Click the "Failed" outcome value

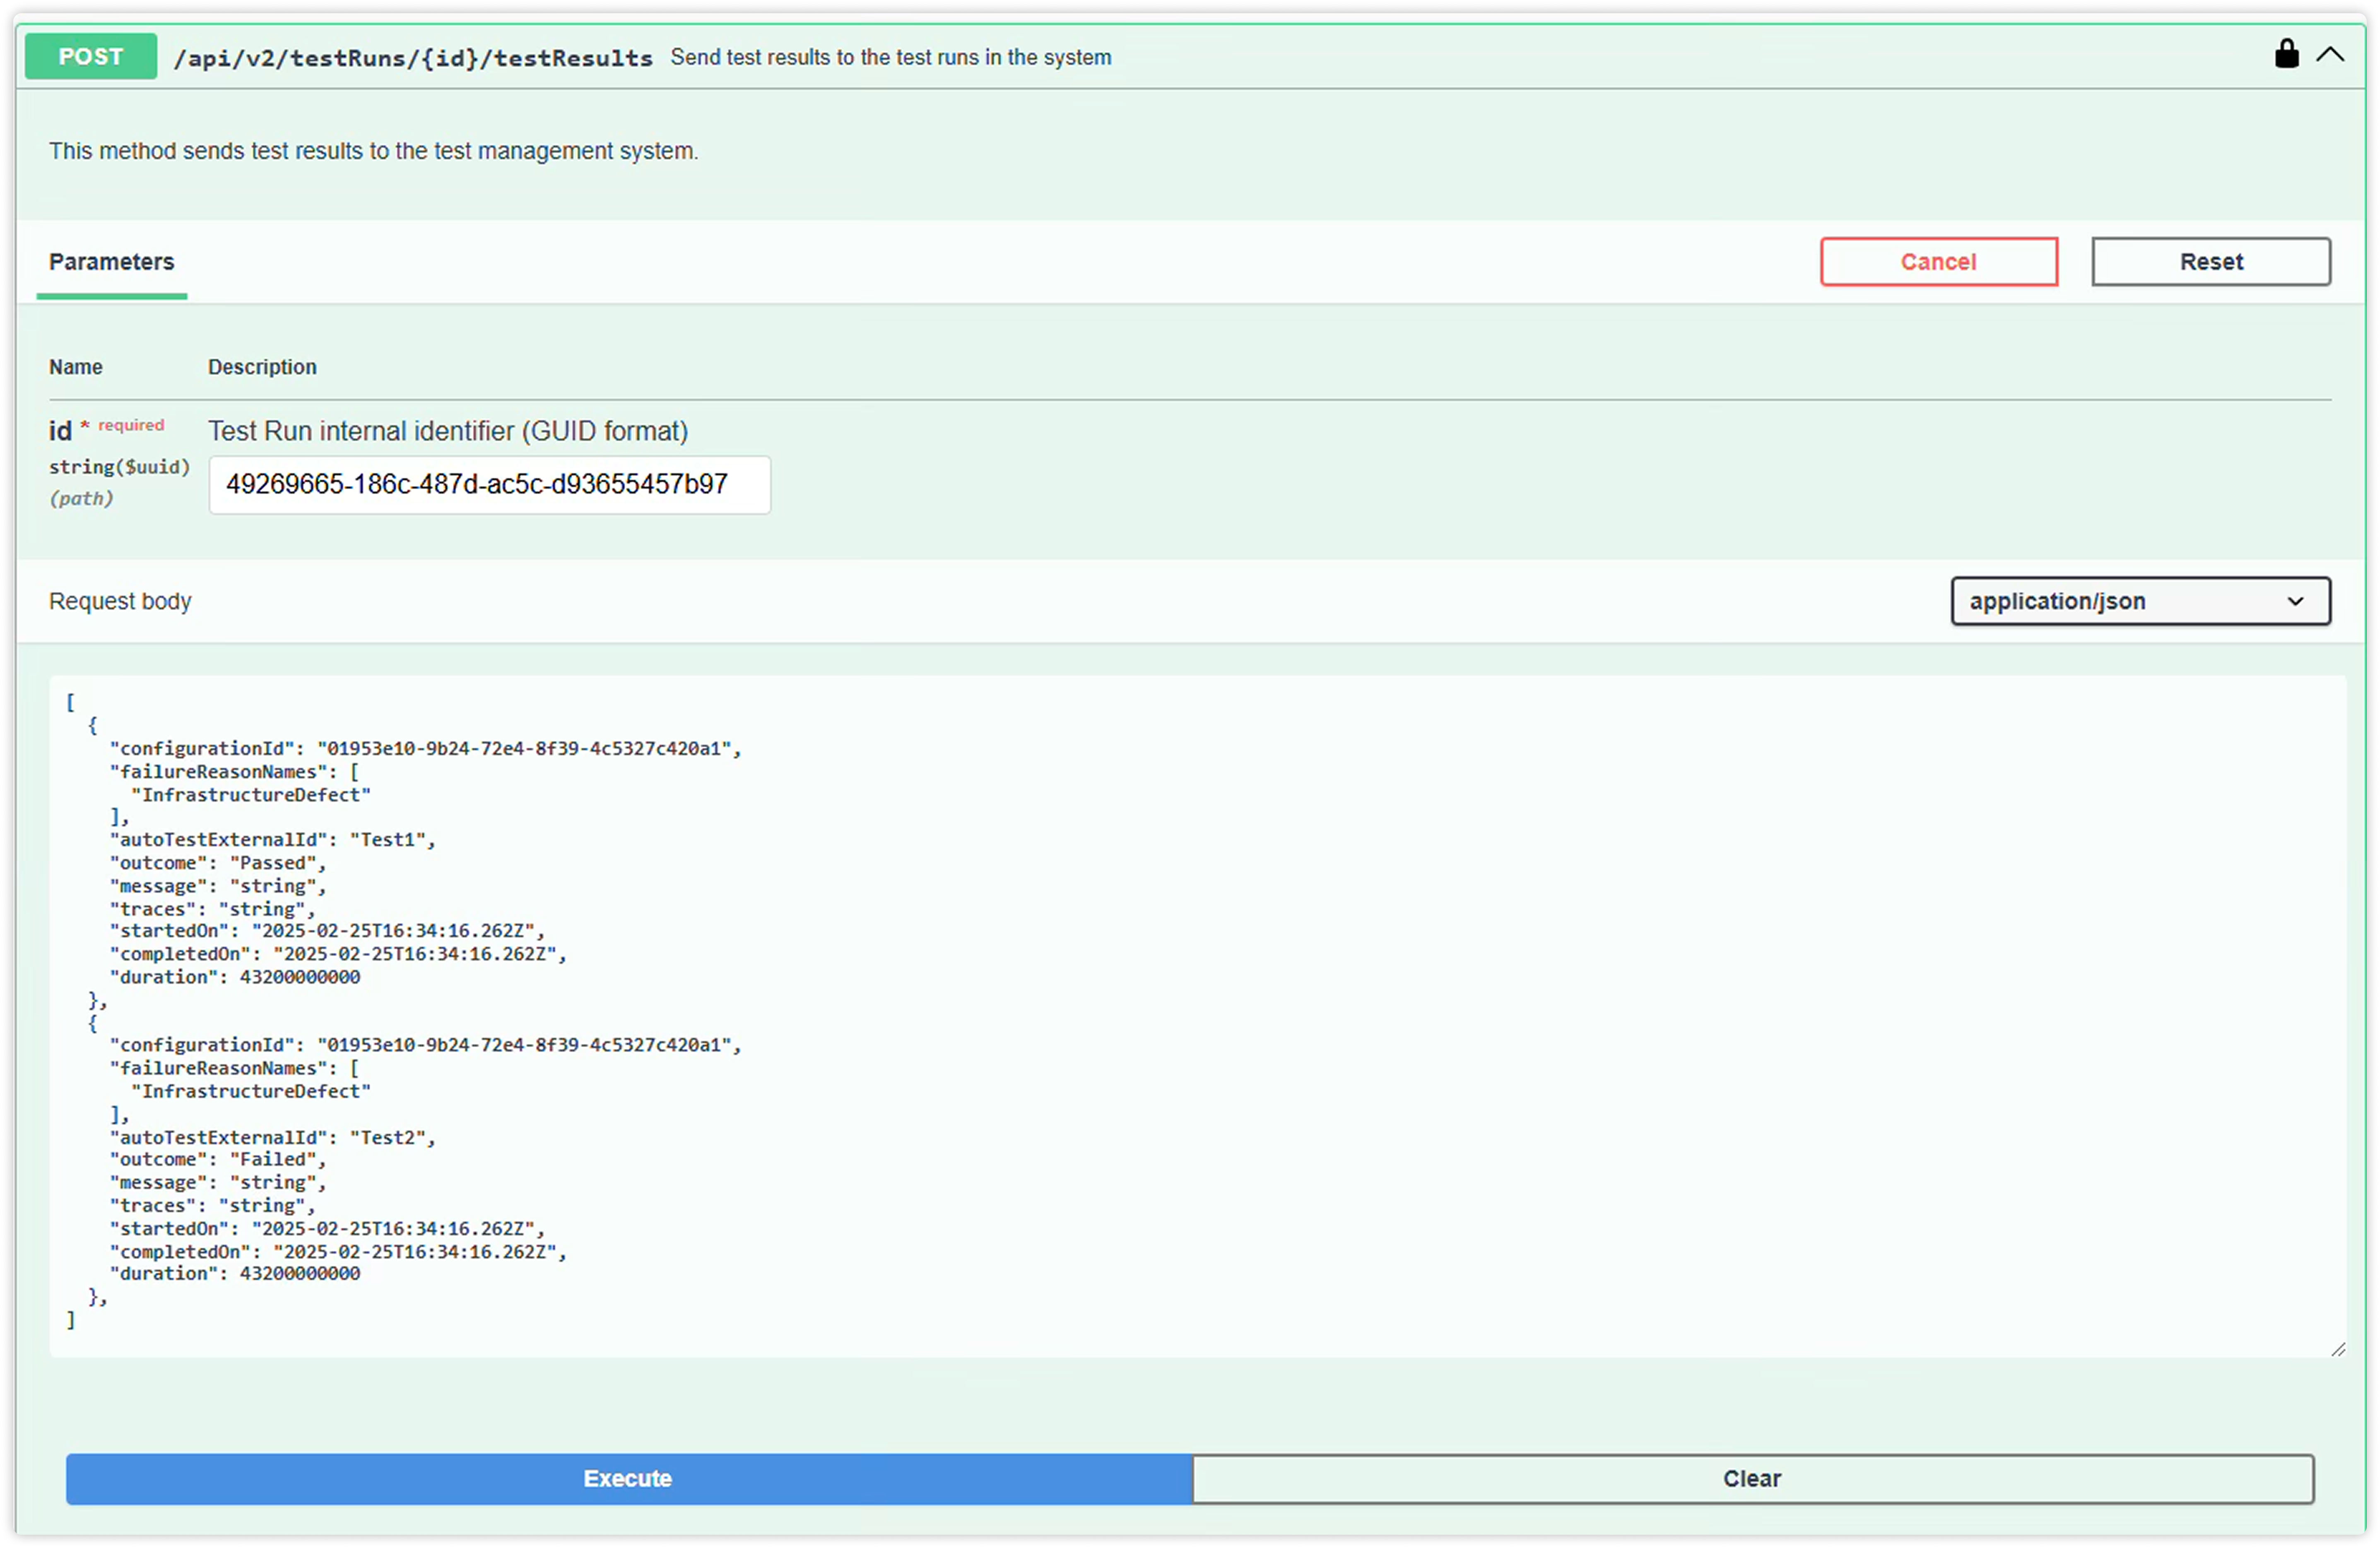point(273,1160)
